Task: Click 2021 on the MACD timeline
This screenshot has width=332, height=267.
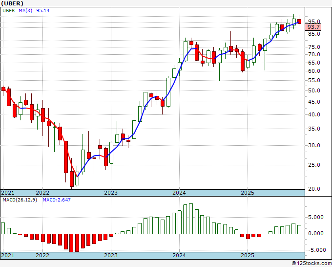Action: [x=8, y=255]
